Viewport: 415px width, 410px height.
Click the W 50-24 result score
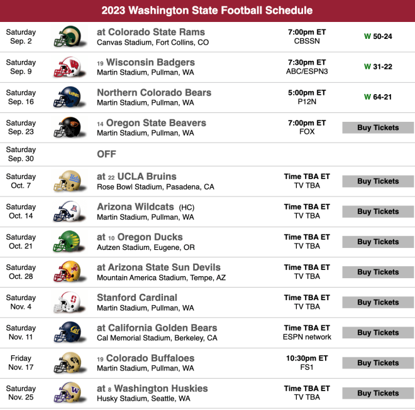click(x=378, y=36)
